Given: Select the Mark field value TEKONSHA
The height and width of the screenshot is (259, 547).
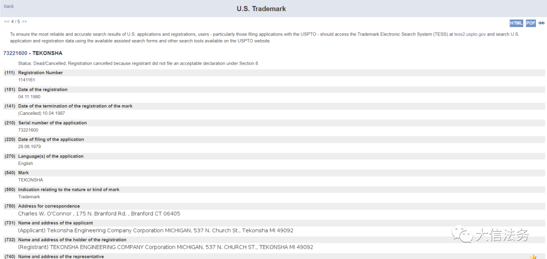Looking at the screenshot, I should [30, 180].
